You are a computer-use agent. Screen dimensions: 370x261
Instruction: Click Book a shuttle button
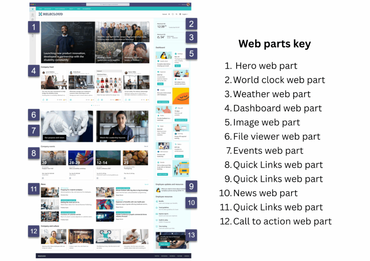pos(163,174)
